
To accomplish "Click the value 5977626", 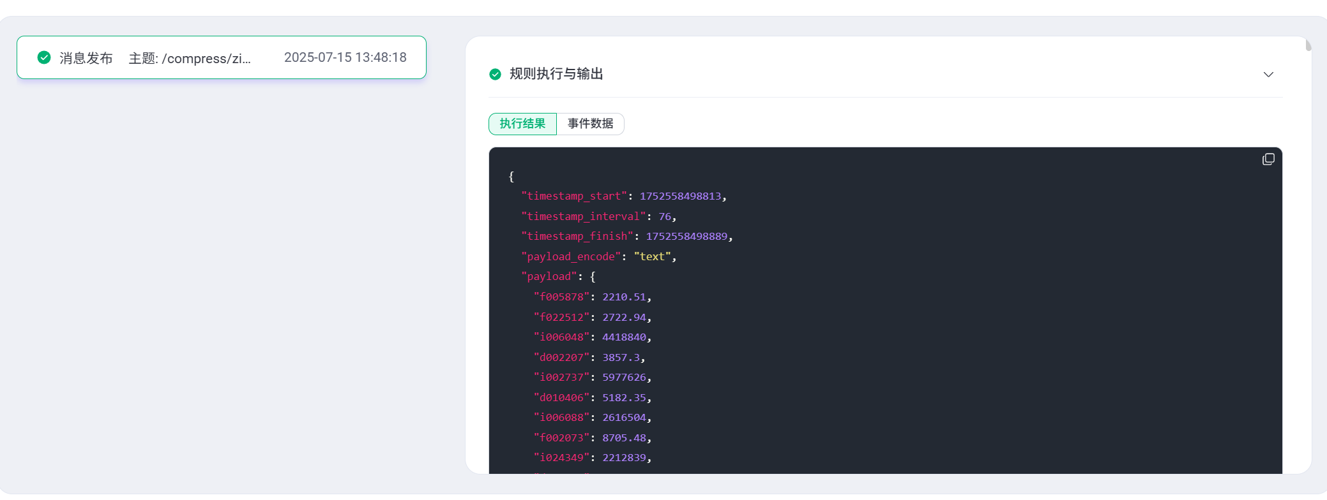I will pyautogui.click(x=624, y=378).
